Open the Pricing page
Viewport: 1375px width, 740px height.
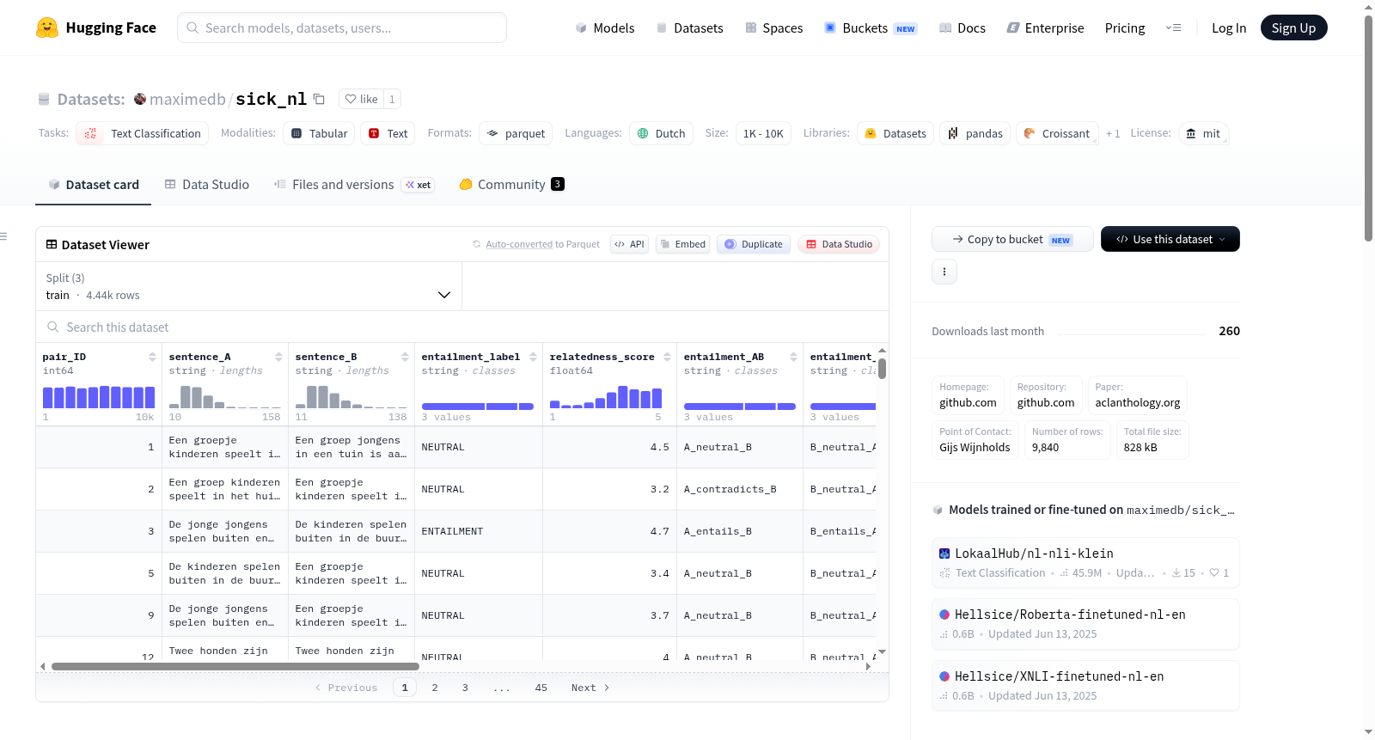pos(1125,28)
